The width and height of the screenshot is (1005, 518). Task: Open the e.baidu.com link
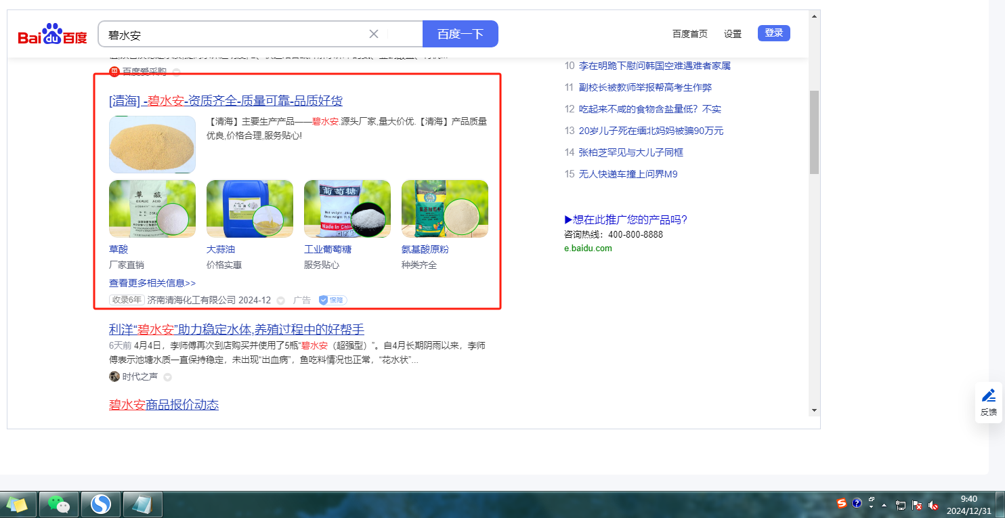click(x=588, y=249)
